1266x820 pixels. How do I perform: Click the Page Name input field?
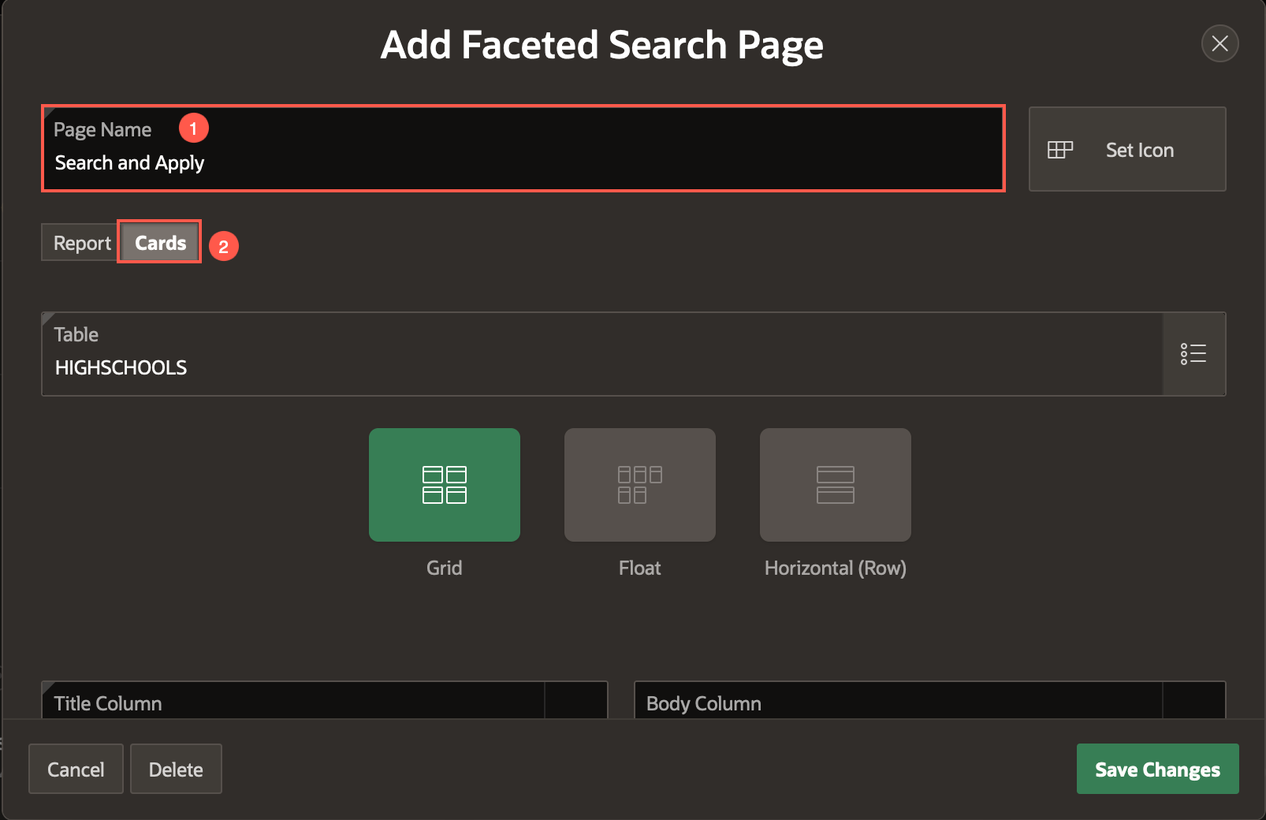pyautogui.click(x=523, y=148)
